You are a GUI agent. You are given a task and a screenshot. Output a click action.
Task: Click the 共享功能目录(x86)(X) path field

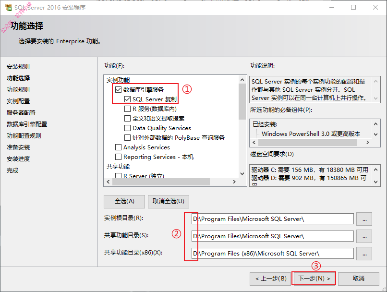tap(272, 254)
